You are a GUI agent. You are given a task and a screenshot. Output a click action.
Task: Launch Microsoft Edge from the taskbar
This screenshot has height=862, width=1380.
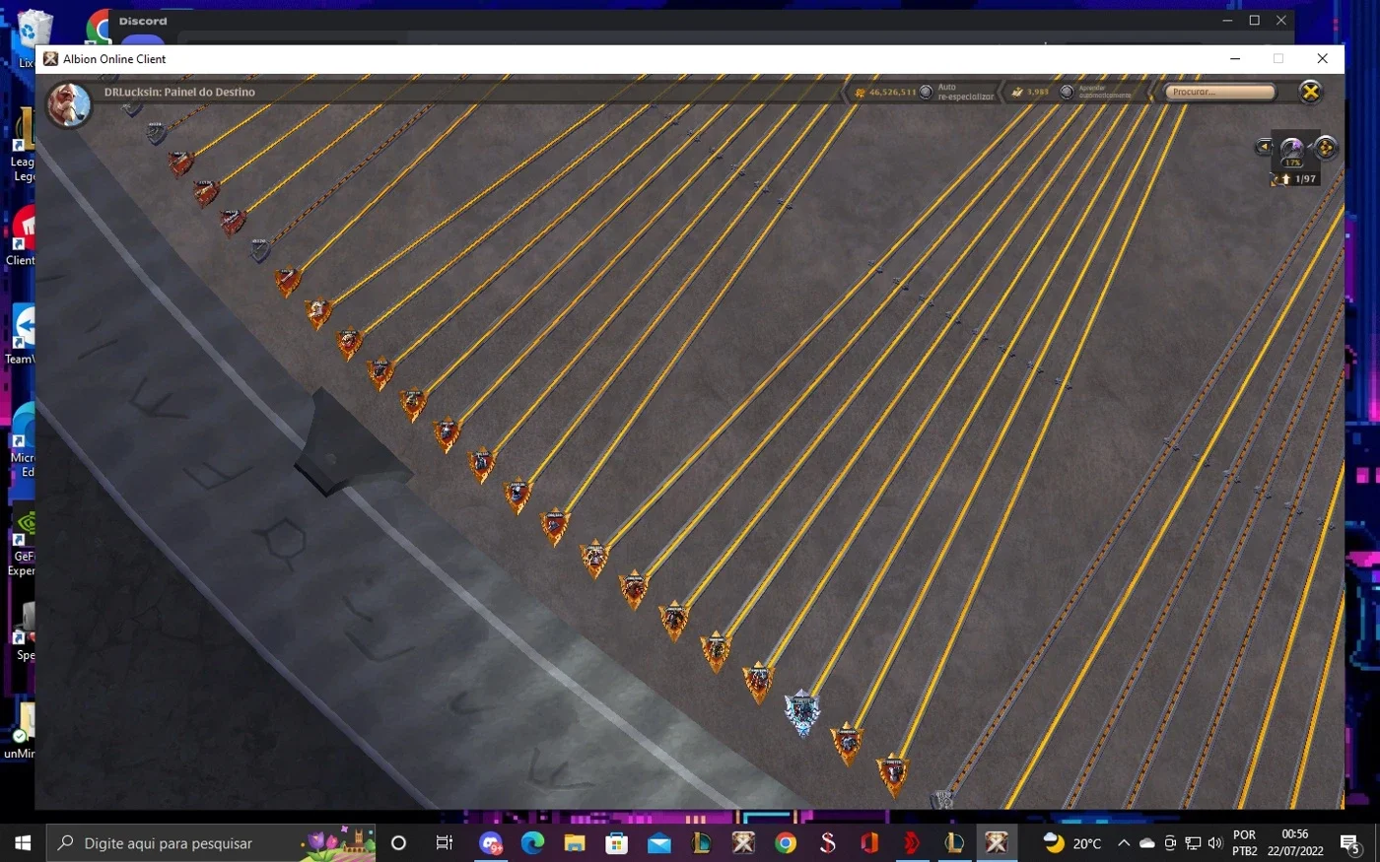coord(532,843)
